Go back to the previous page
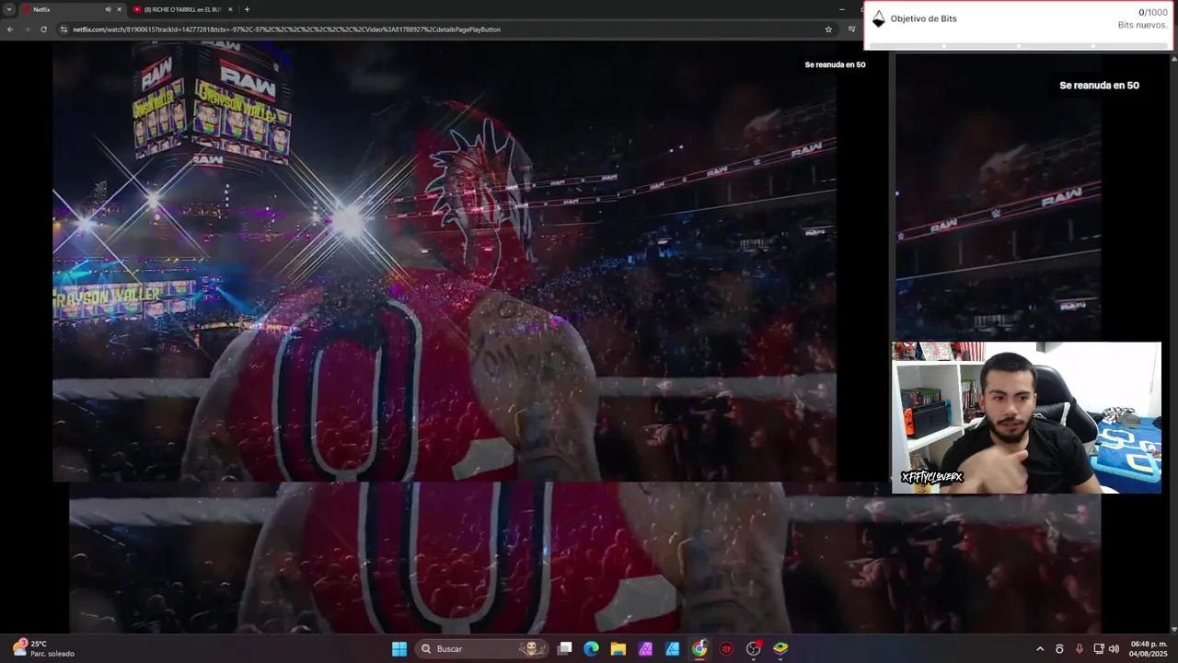Viewport: 1178px width, 663px height. point(10,29)
